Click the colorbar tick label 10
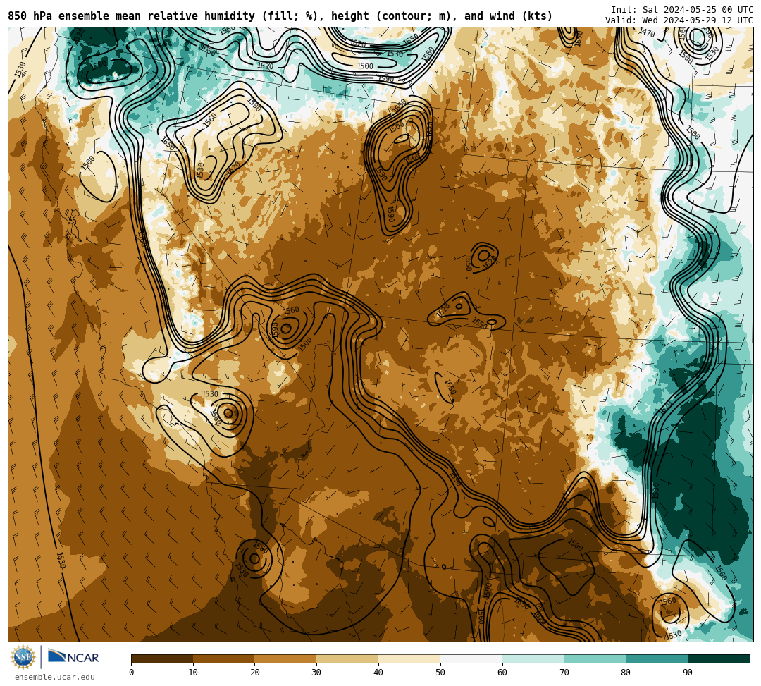761x686 pixels. (193, 673)
